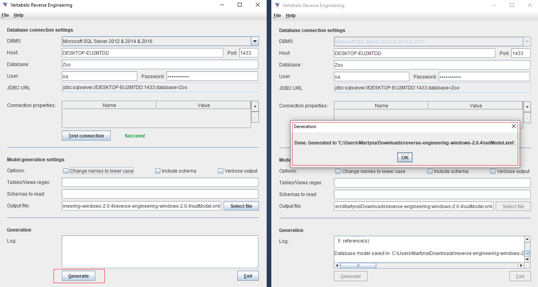The height and width of the screenshot is (287, 538).
Task: Open File menu in left window
Action: 5,15
